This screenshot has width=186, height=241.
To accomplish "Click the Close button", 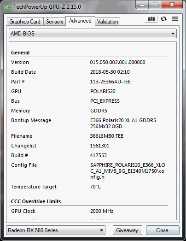I will tap(163, 230).
